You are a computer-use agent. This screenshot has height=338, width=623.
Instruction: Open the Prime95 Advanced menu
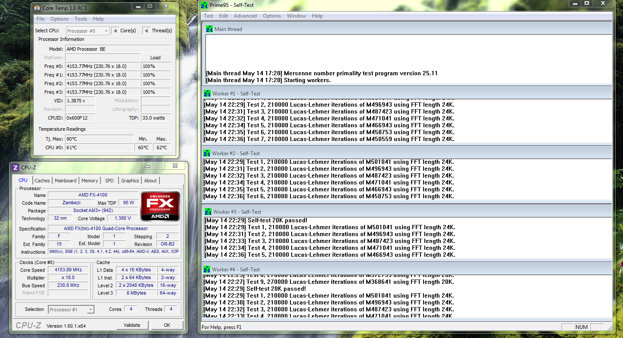tap(245, 16)
